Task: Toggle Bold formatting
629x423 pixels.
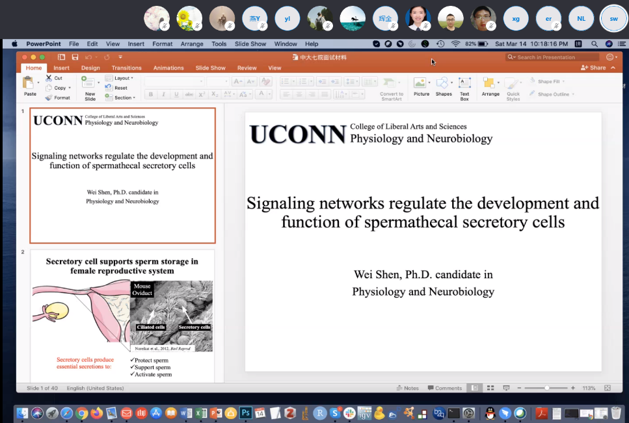Action: [x=151, y=94]
